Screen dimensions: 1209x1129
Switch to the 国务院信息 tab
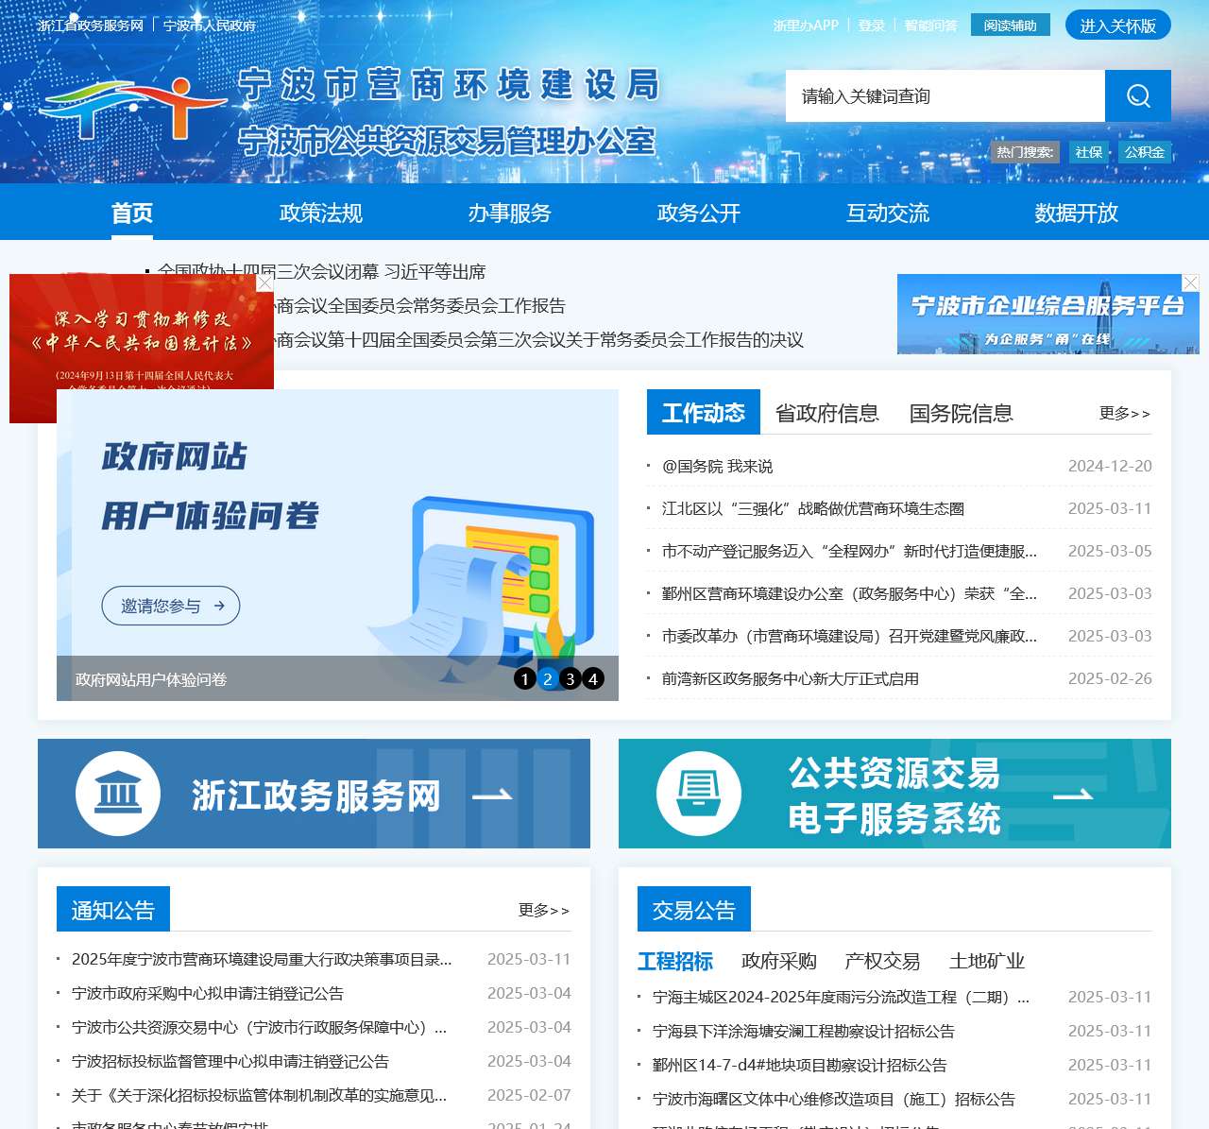click(962, 413)
